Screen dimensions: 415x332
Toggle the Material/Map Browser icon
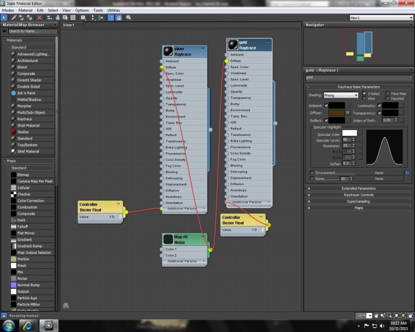pyautogui.click(x=111, y=18)
